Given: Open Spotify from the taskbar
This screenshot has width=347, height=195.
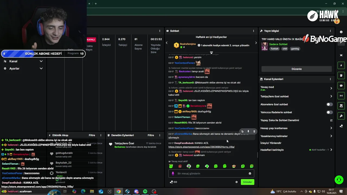Looking at the screenshot, I should point(145,191).
